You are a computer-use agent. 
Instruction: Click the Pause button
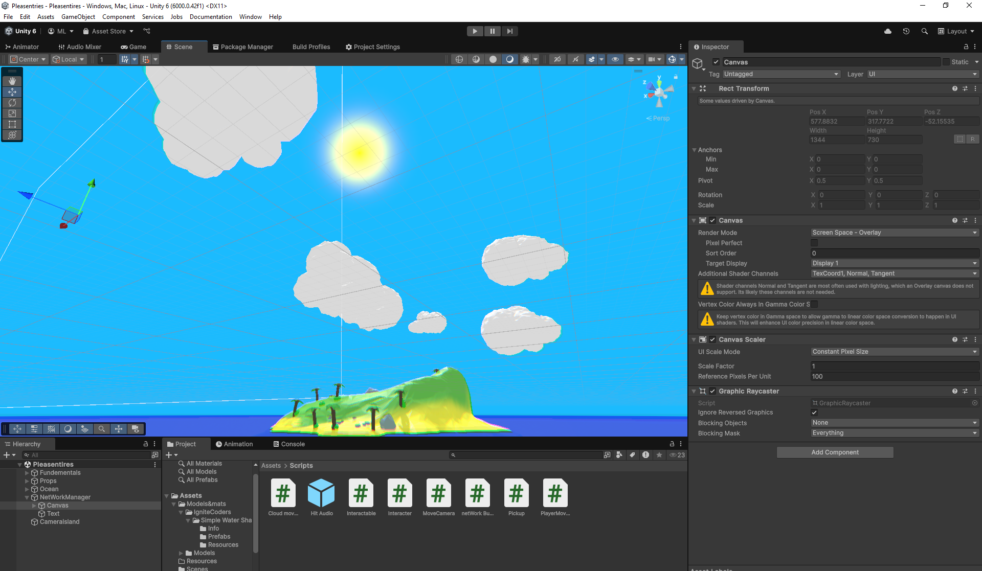492,31
